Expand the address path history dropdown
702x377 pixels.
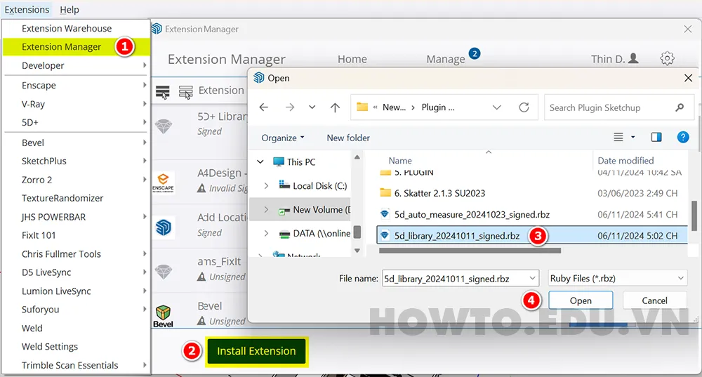(497, 107)
